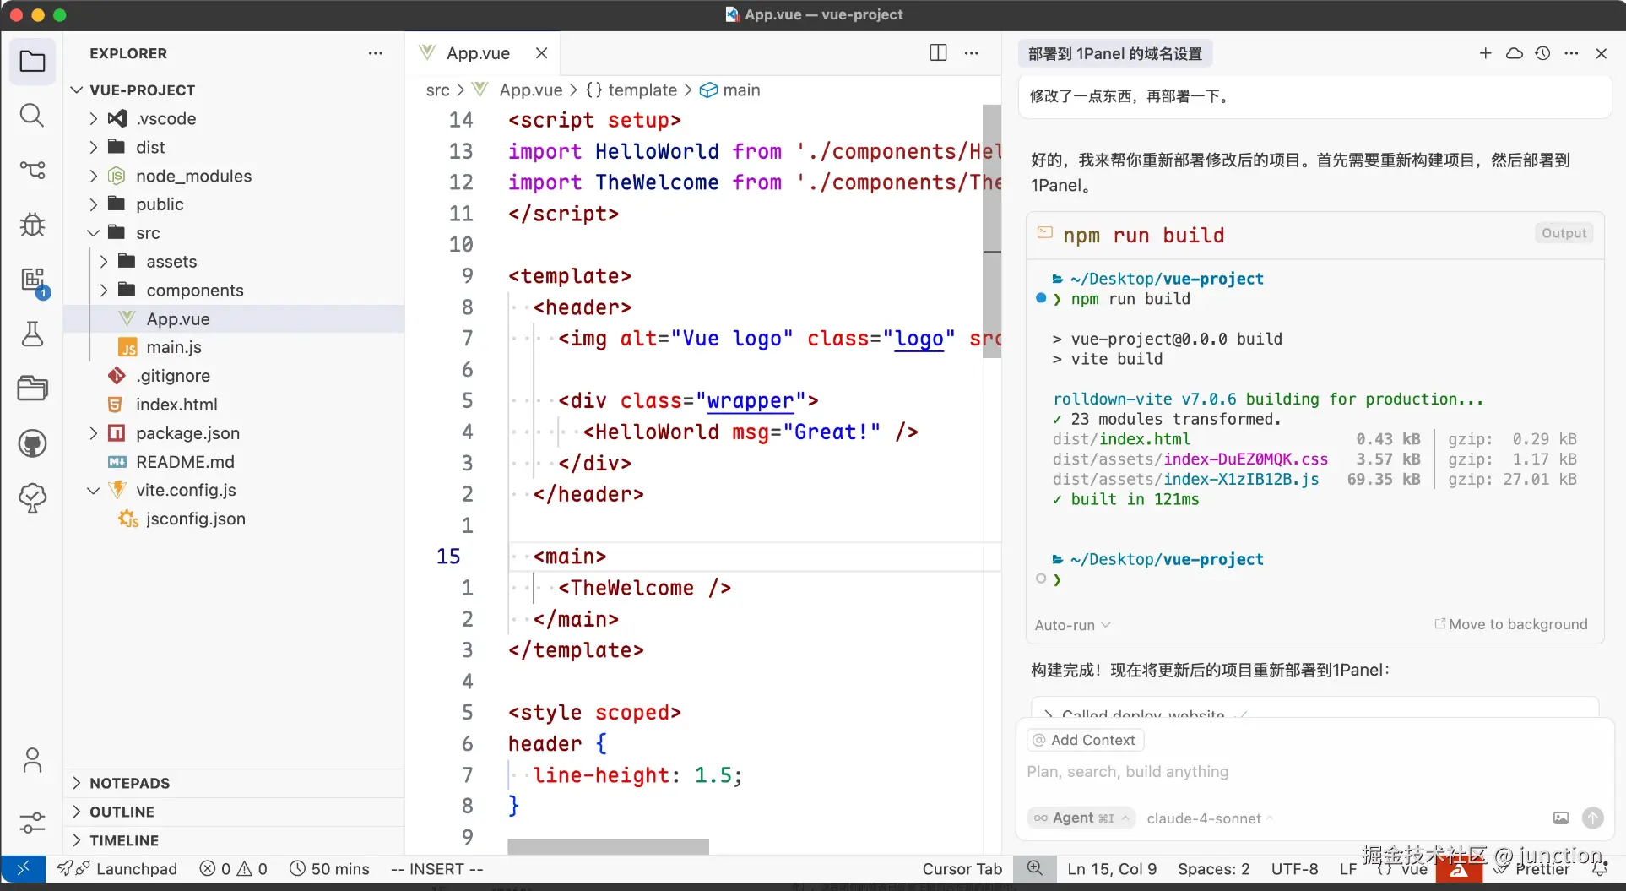Change the claude-4-sonnet model selector
Screen dimensions: 1626x891
1210,818
